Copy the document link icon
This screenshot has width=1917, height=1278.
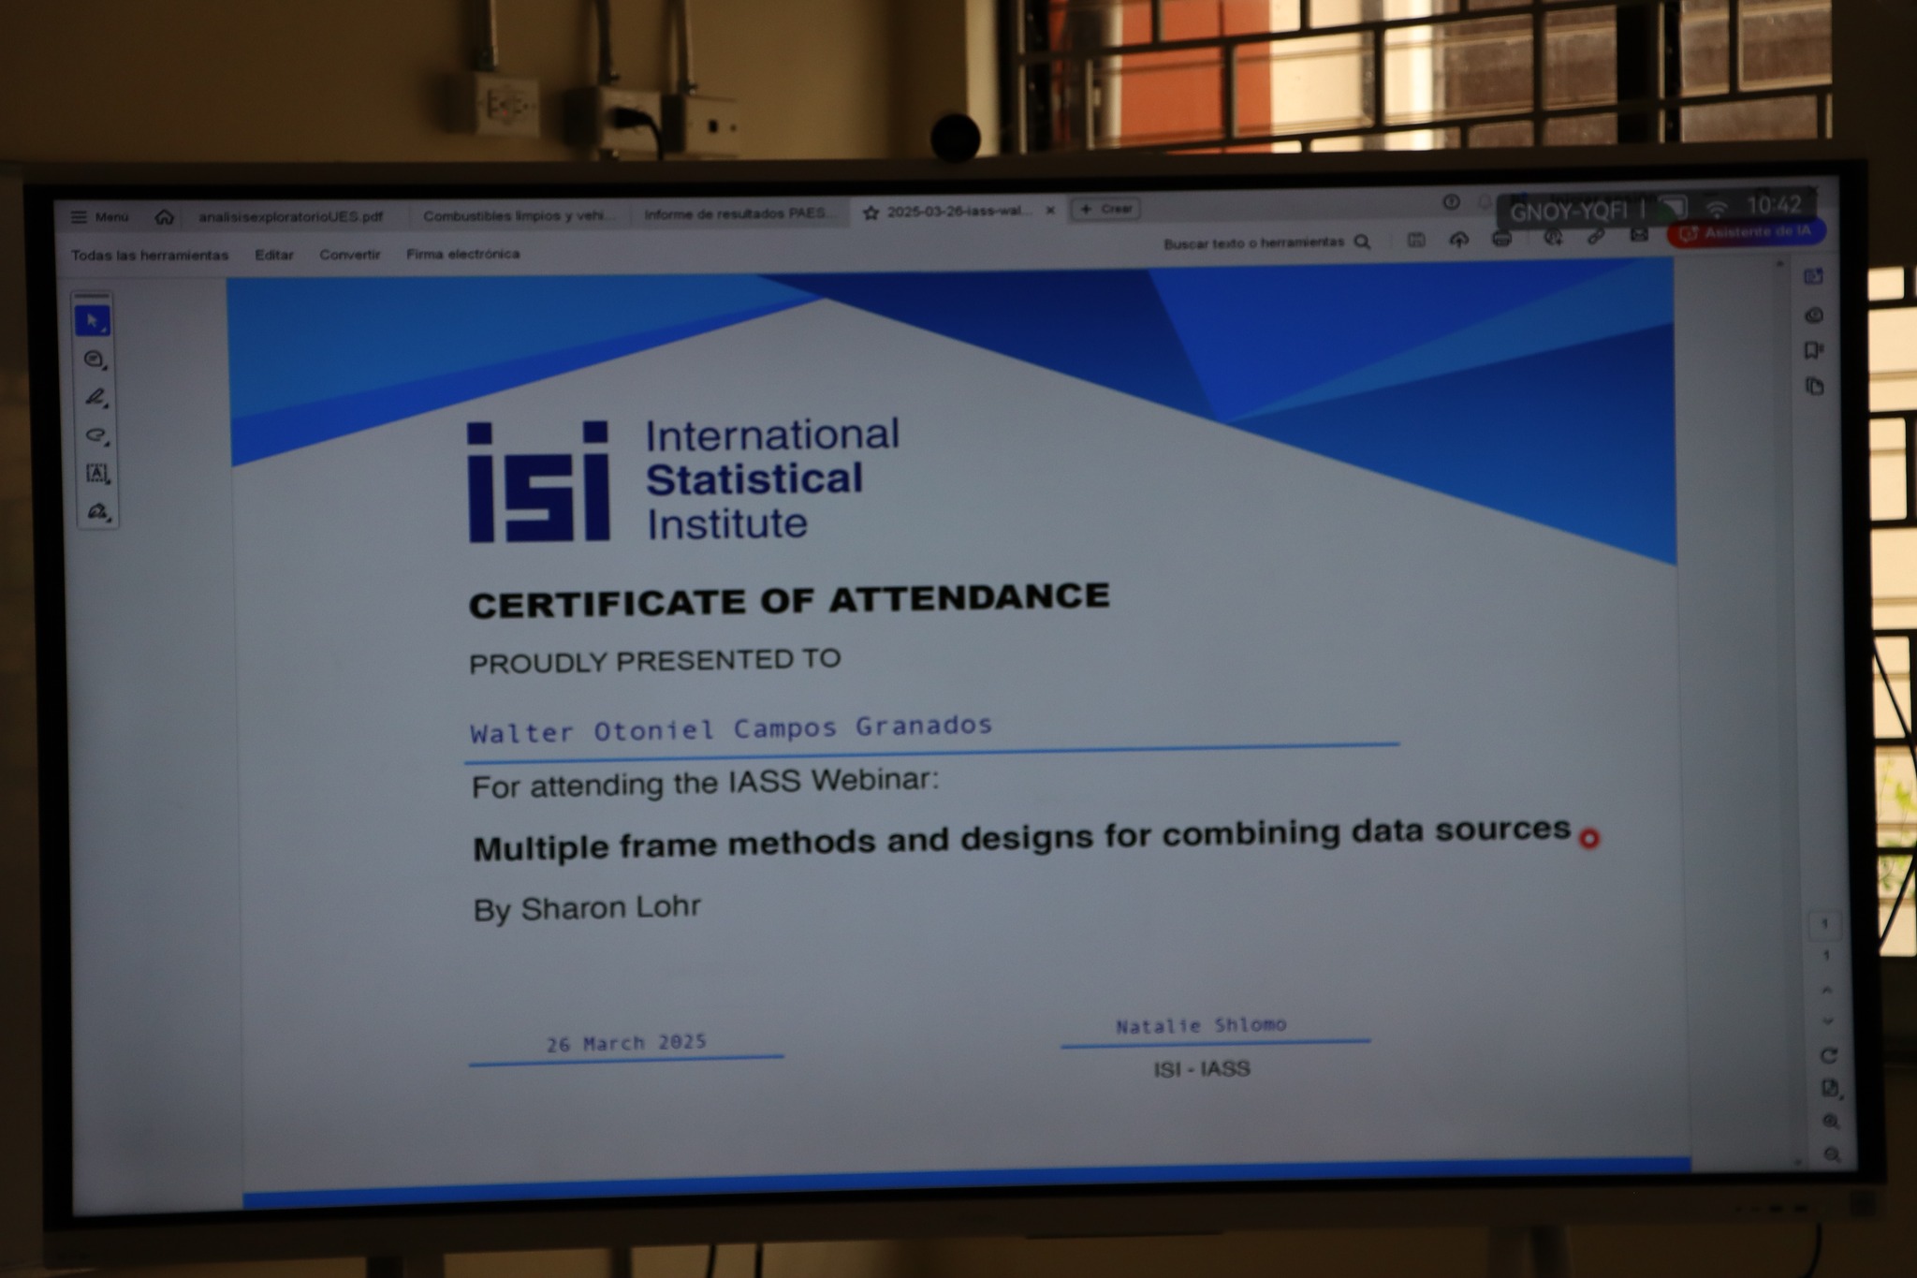pos(1596,237)
